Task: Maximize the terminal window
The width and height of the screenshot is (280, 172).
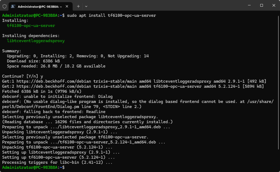Action: coord(262,6)
